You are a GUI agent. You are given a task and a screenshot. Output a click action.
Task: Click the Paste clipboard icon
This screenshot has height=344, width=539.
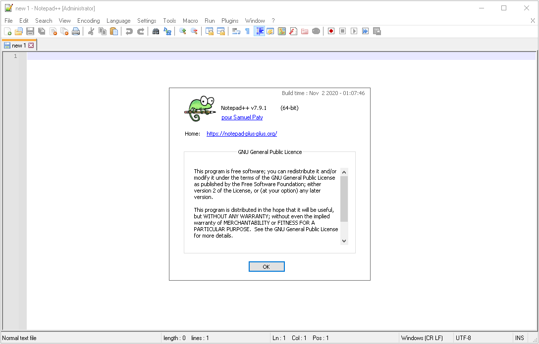114,31
